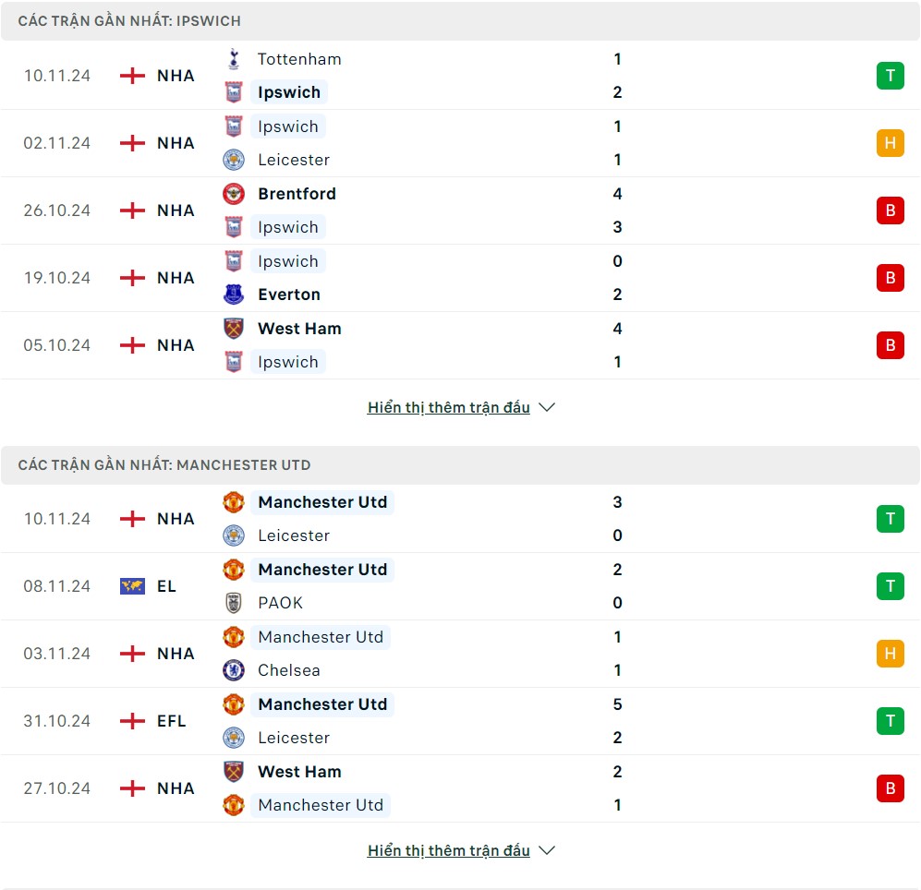
Task: Click the Europa League flag icon
Action: [132, 586]
